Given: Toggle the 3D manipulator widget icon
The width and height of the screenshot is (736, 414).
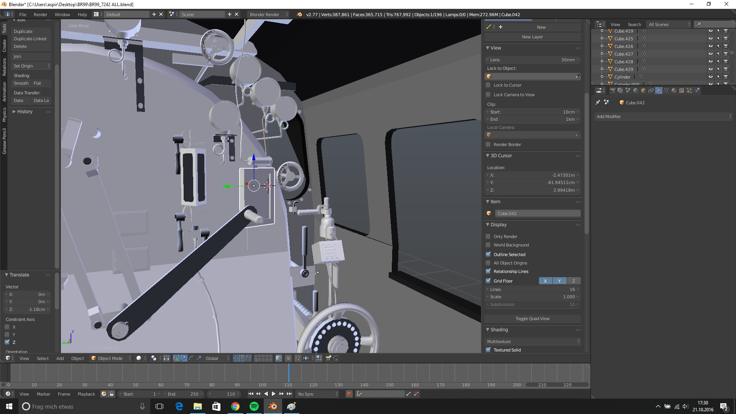Looking at the screenshot, I should point(176,358).
